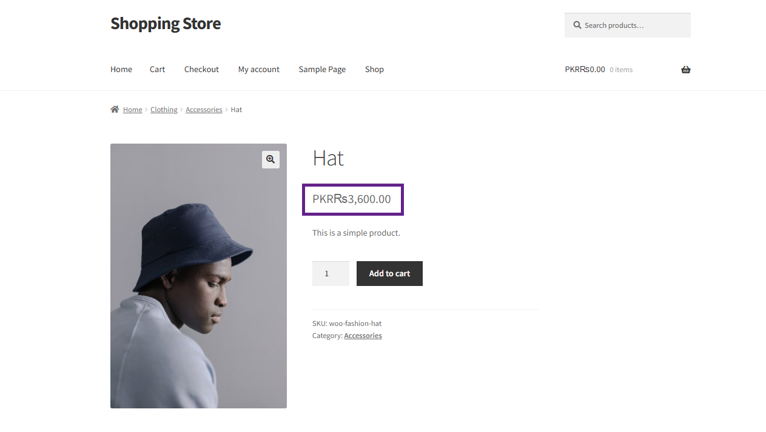Focus the Search products field
Viewport: 766px width, 432px height.
[628, 25]
